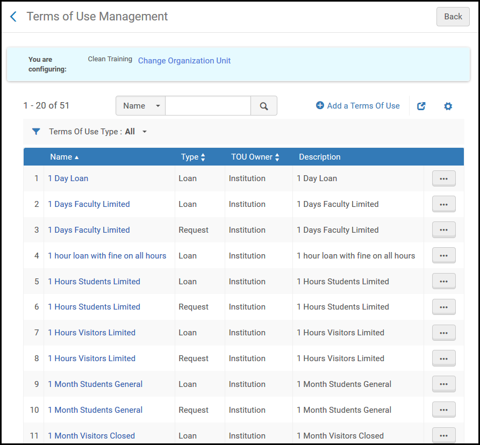Click the Back button
Screen dimensions: 480x445
(x=453, y=17)
